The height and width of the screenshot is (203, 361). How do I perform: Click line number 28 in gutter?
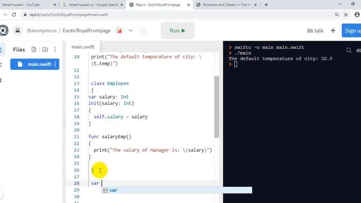[x=77, y=183]
